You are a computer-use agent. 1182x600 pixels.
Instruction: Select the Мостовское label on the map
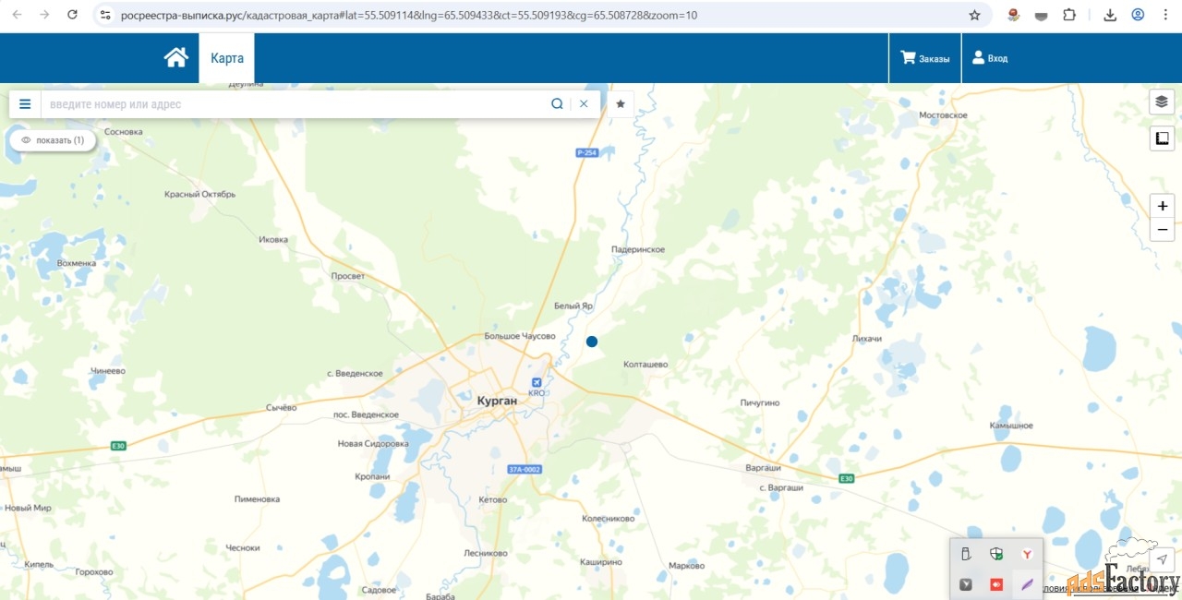943,115
